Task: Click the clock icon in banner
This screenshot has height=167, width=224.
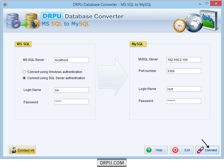Action: point(179,25)
